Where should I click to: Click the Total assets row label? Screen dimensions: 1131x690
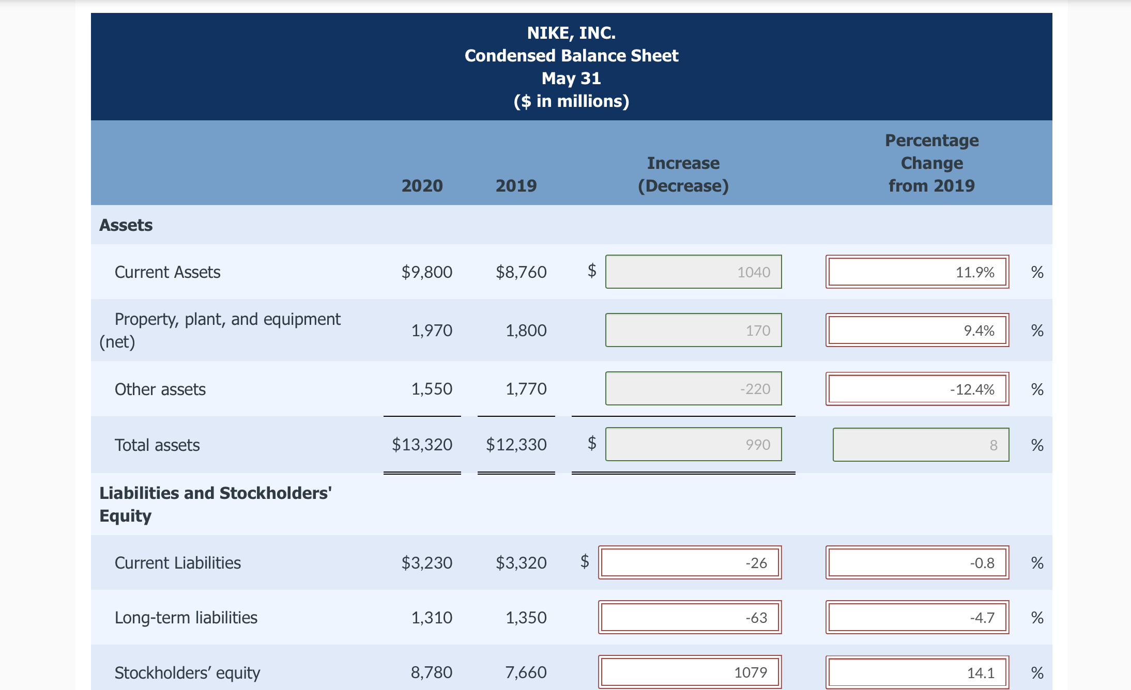point(157,445)
